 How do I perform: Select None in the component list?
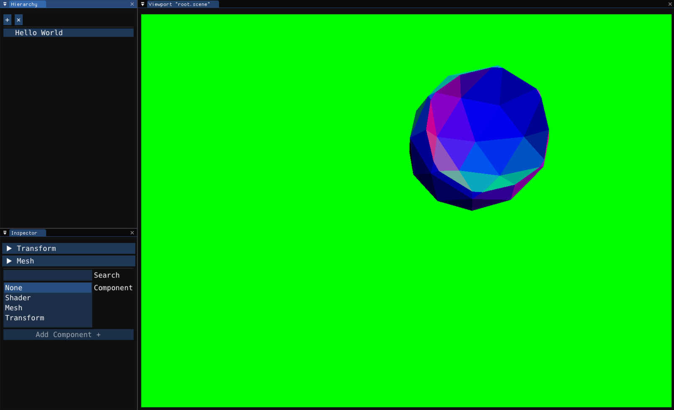point(48,288)
